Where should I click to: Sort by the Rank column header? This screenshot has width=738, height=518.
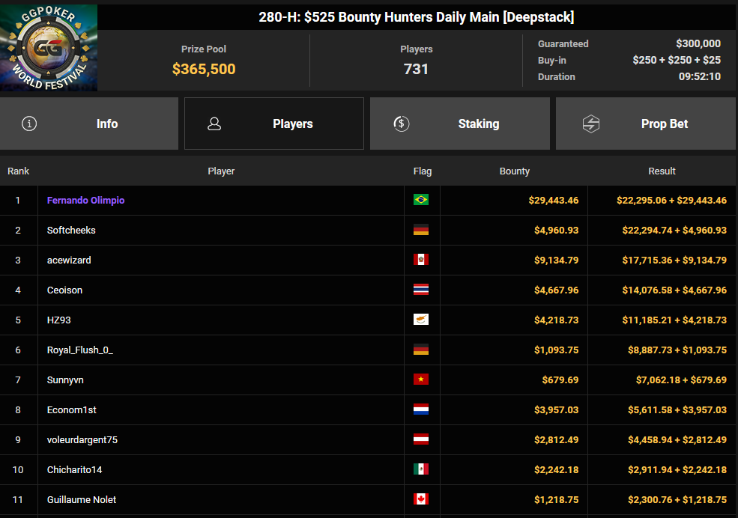click(x=19, y=171)
